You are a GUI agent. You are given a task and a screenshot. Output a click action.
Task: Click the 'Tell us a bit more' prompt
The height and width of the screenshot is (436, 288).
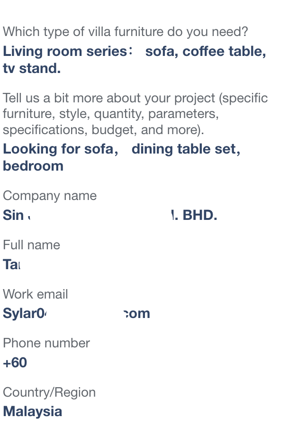click(x=135, y=114)
